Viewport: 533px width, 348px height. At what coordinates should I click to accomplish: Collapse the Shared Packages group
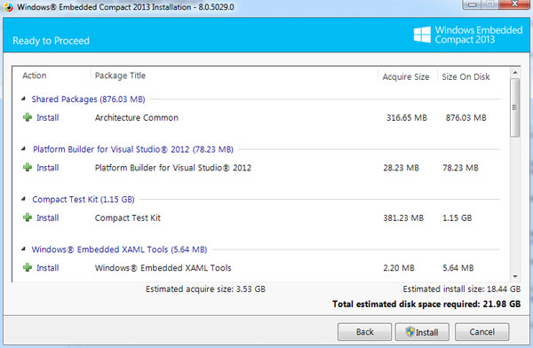(23, 99)
